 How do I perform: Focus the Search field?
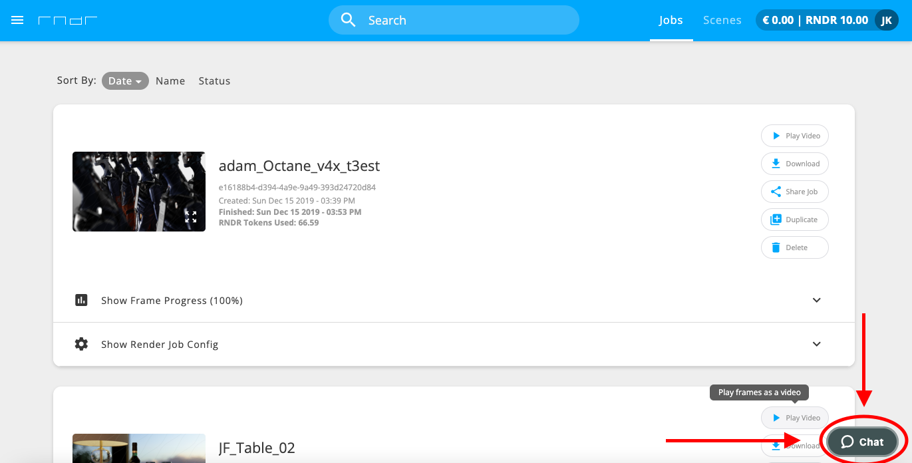[x=454, y=20]
